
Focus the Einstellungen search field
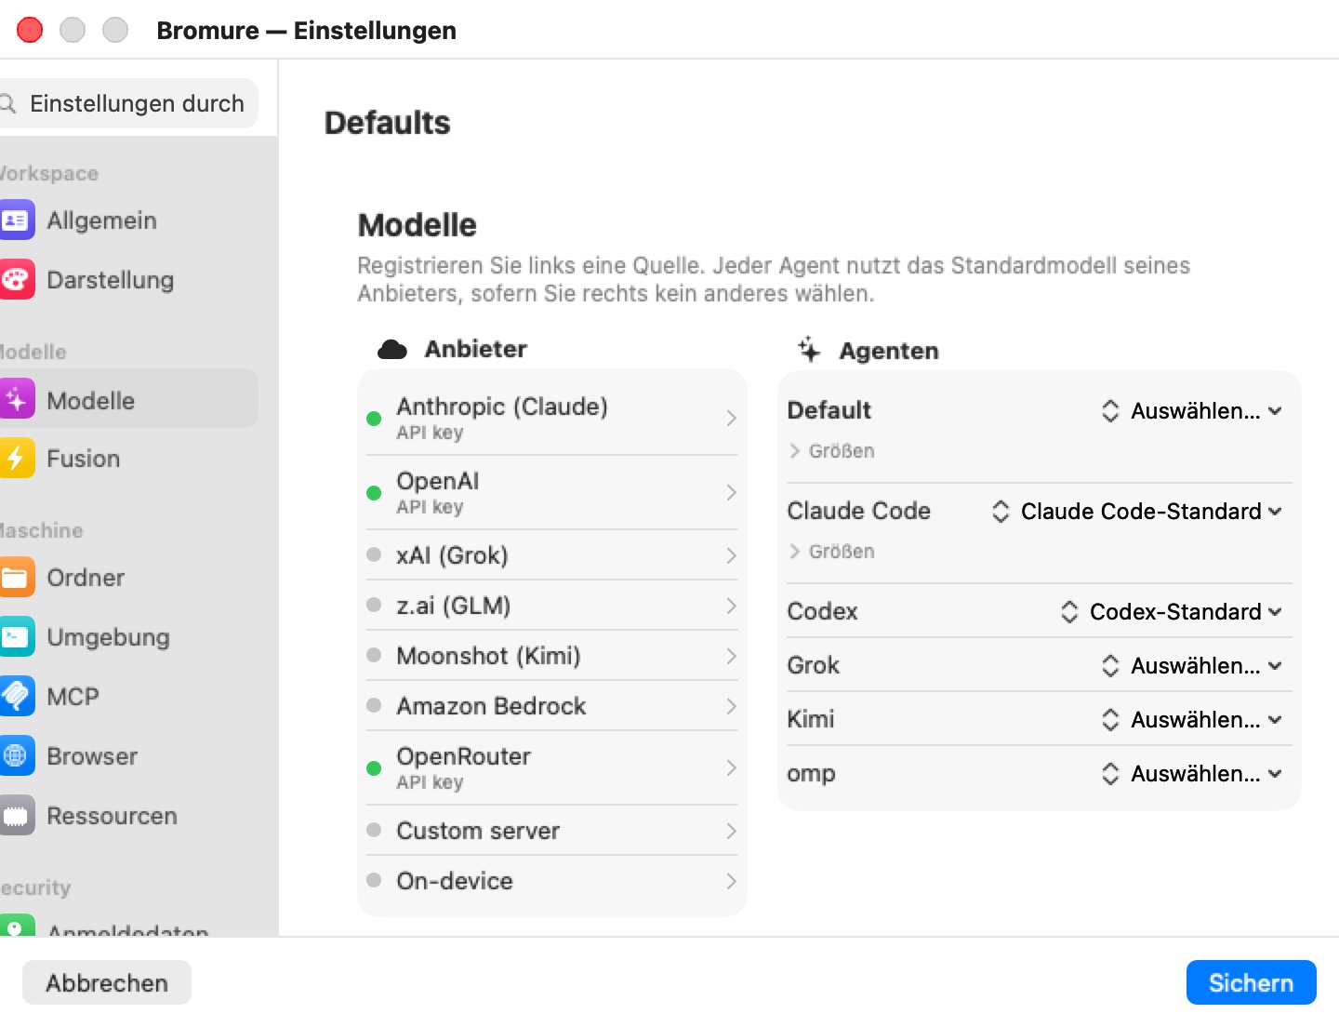point(129,103)
